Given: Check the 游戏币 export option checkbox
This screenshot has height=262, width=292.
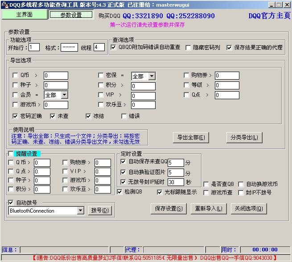Looking at the screenshot, I should click(x=15, y=105).
